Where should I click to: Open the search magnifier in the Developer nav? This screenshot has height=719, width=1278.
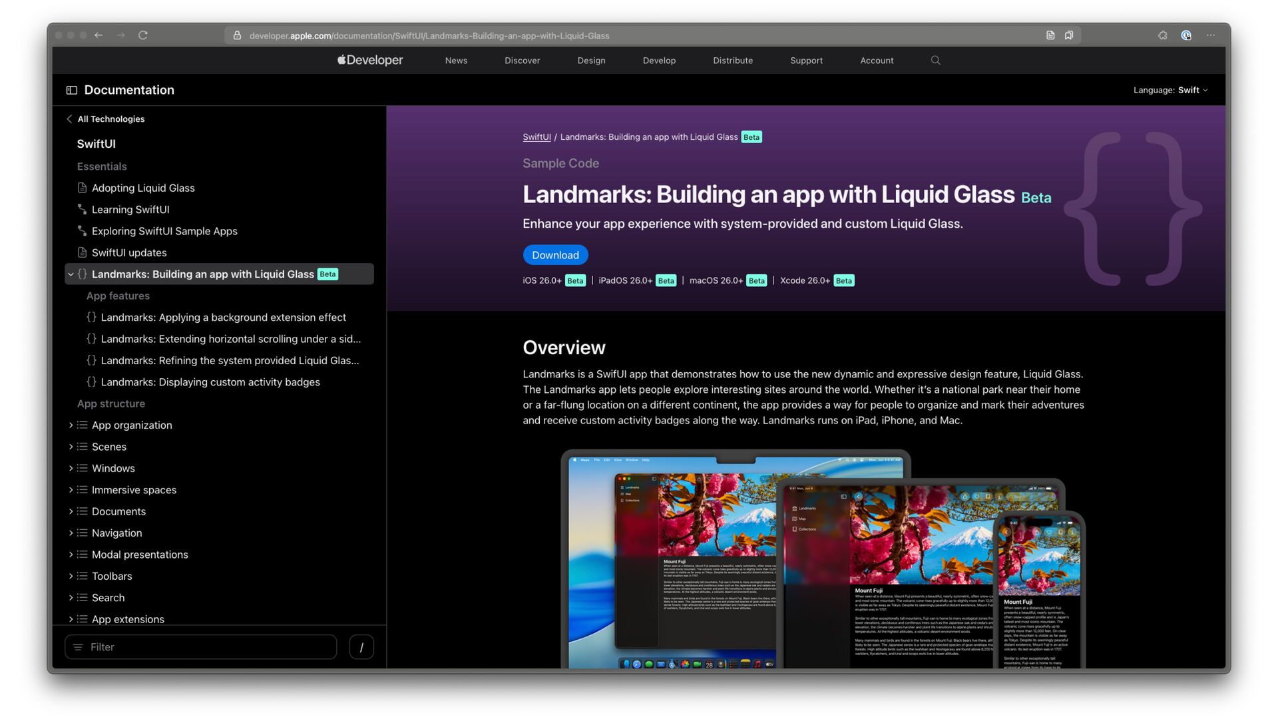[x=935, y=60]
